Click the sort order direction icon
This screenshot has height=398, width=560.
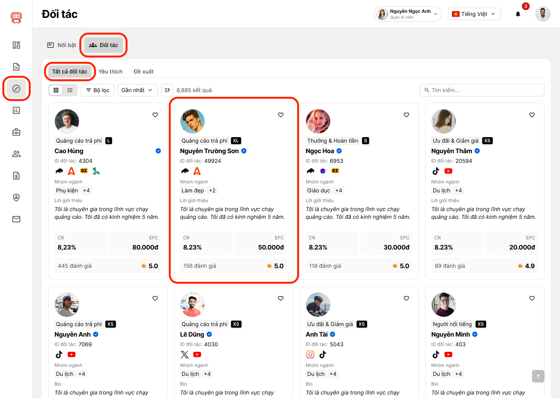[167, 90]
